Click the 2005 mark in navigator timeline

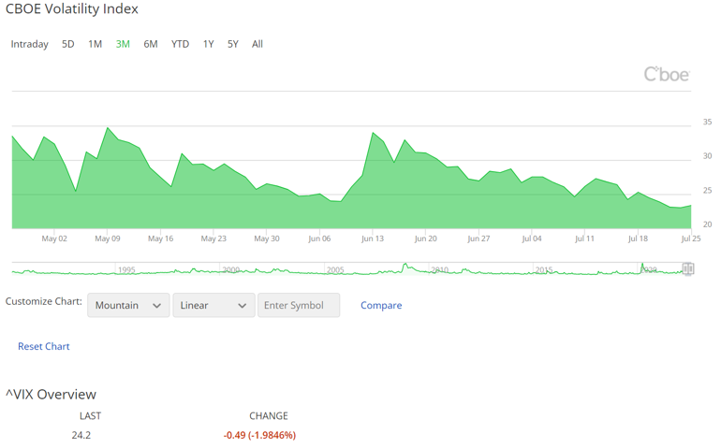pos(335,269)
